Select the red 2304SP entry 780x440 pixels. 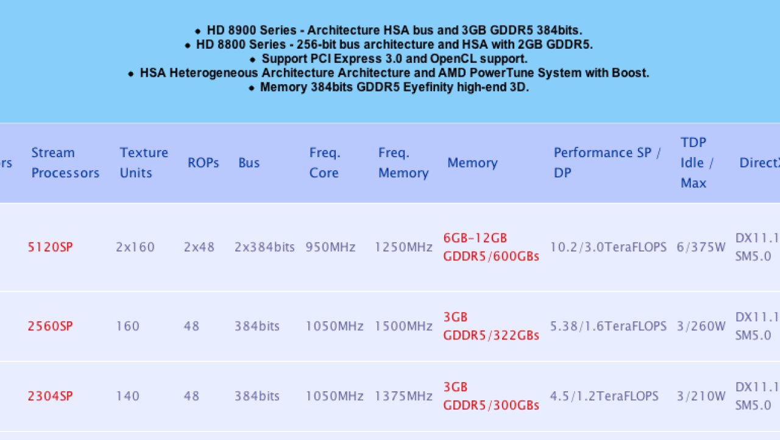50,396
